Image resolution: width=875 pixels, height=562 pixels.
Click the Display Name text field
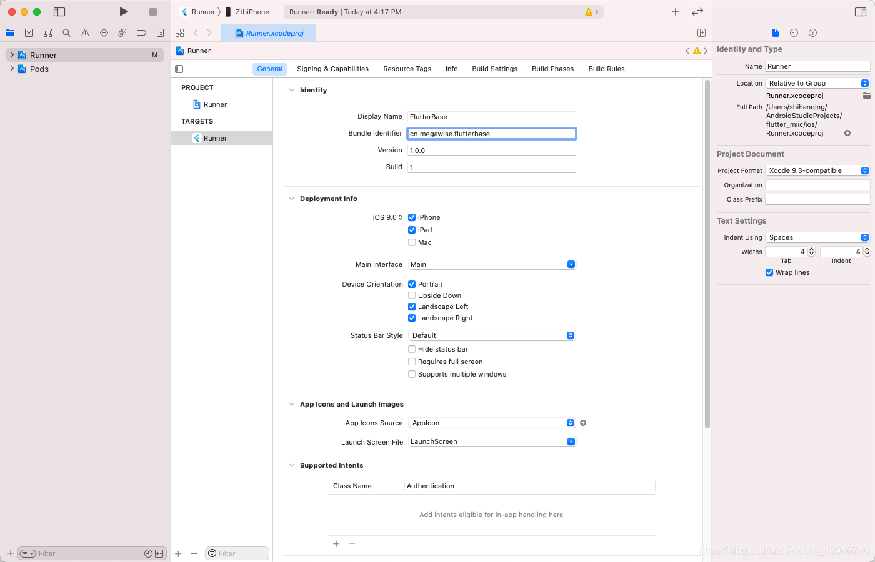coord(492,117)
